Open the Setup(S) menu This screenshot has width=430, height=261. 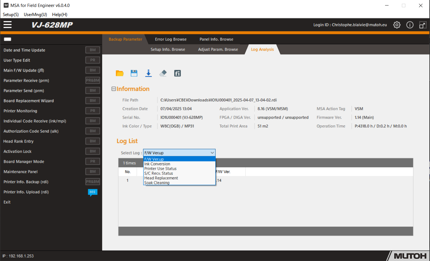point(11,14)
